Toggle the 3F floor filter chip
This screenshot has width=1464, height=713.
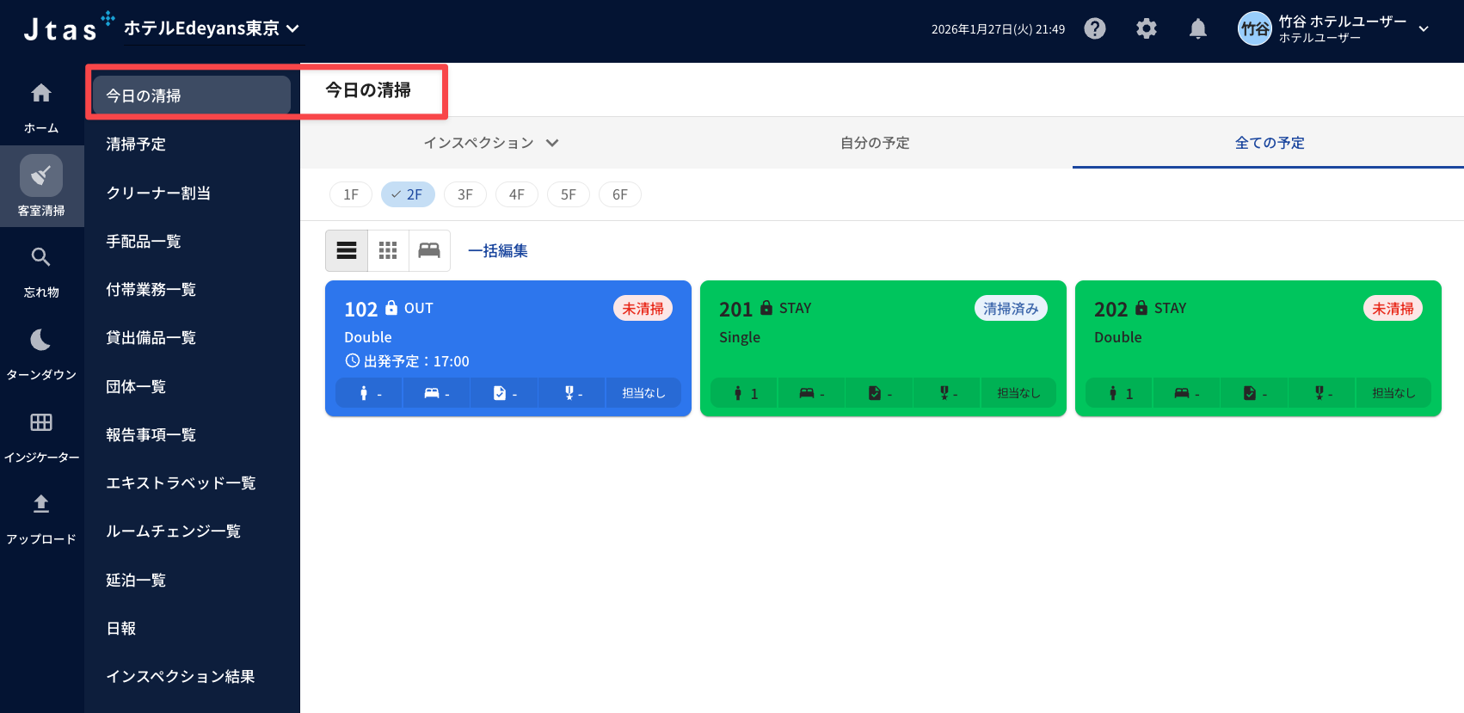point(465,194)
